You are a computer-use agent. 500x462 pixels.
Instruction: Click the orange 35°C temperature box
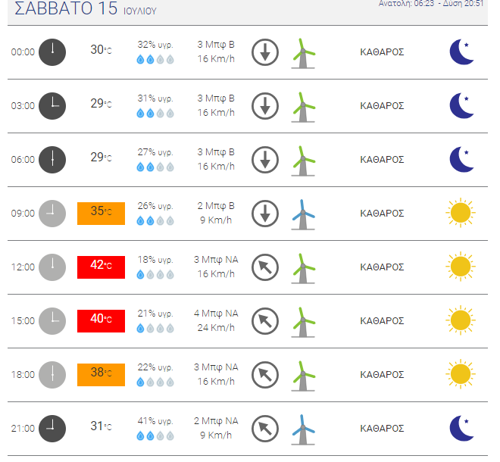pyautogui.click(x=101, y=214)
